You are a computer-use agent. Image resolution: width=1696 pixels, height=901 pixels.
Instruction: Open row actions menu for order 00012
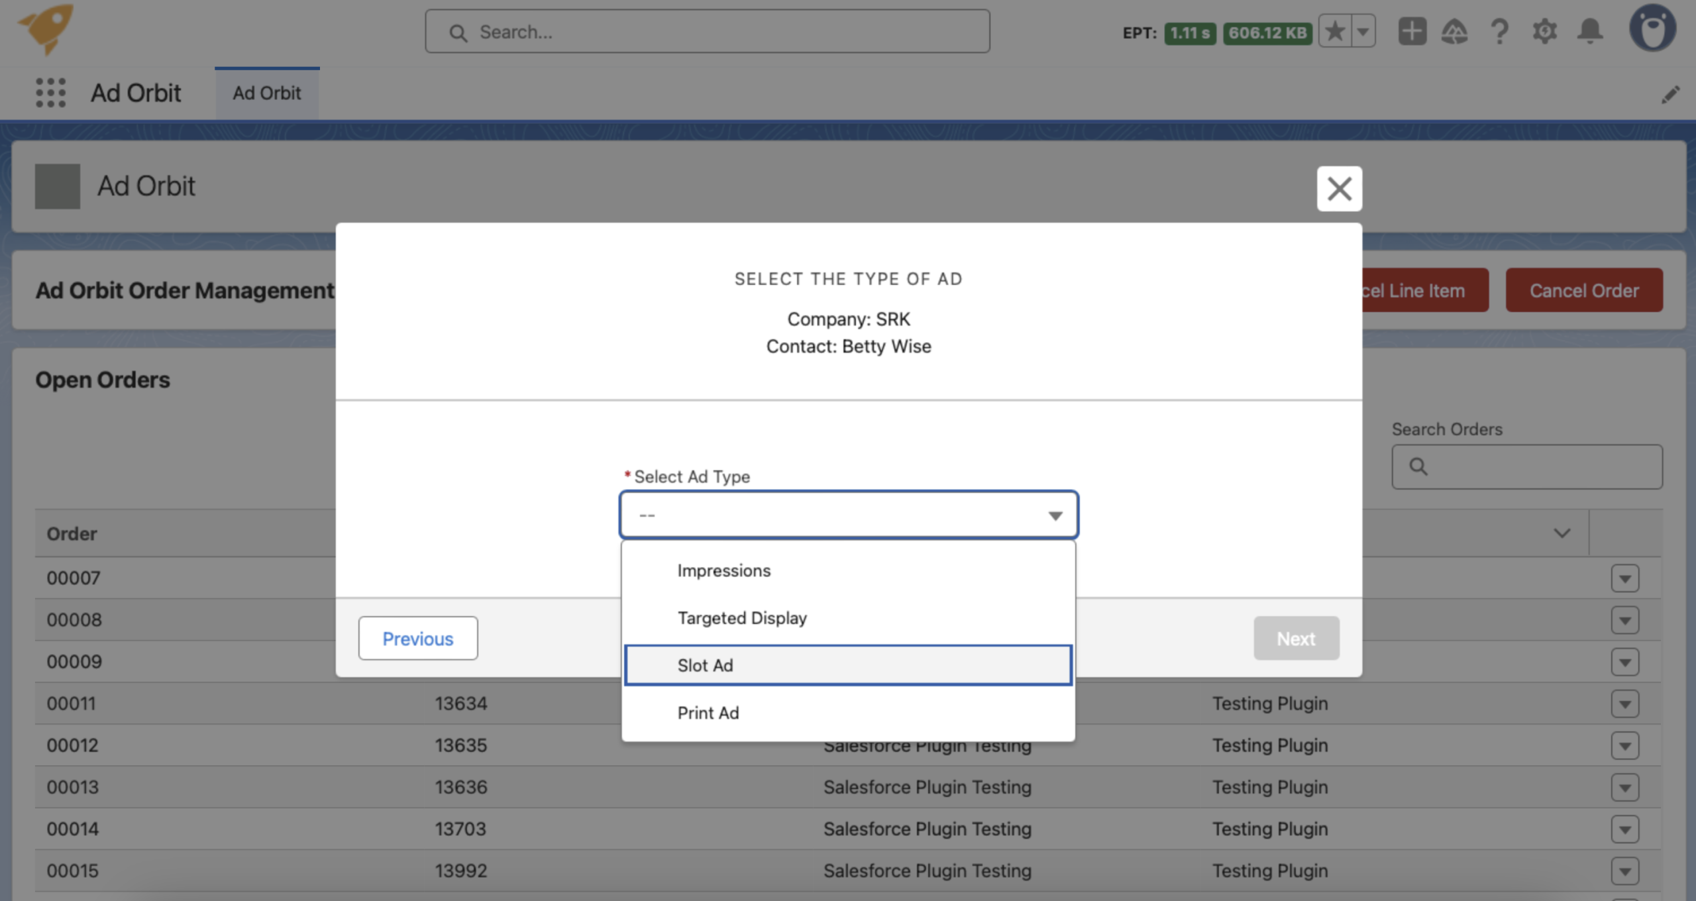coord(1625,745)
